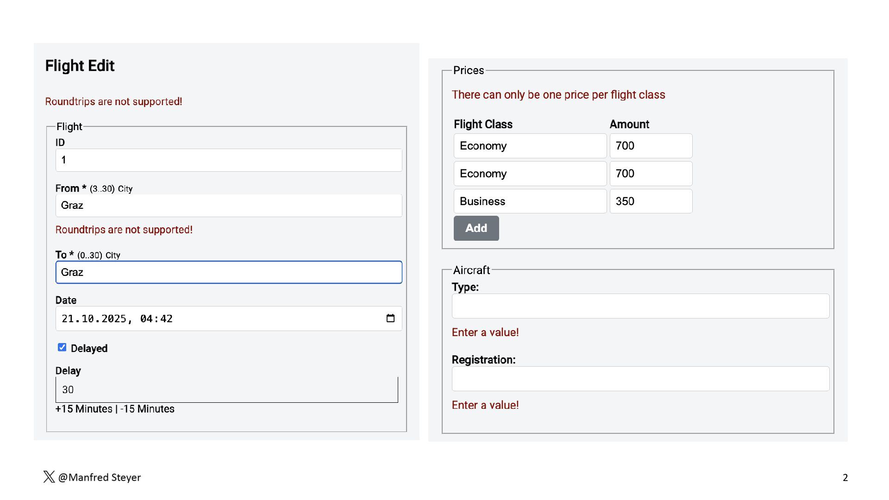
Task: Select first Economy flight class field
Action: point(530,146)
